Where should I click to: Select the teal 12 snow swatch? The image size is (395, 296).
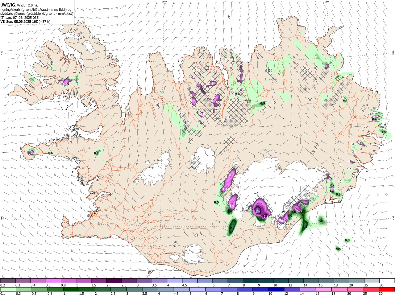296,281
